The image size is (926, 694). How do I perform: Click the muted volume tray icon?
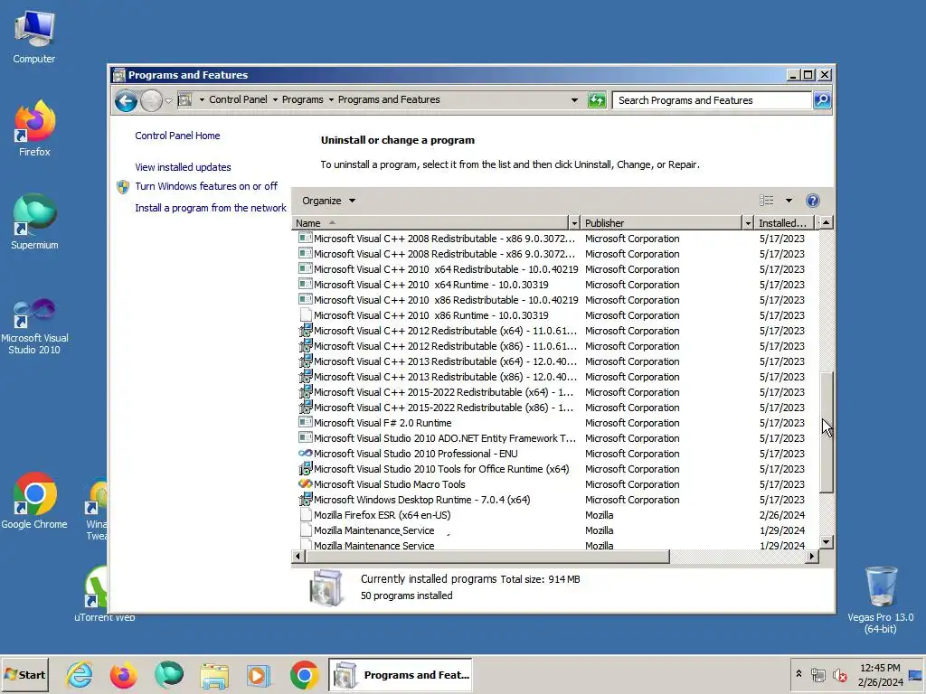pyautogui.click(x=839, y=675)
